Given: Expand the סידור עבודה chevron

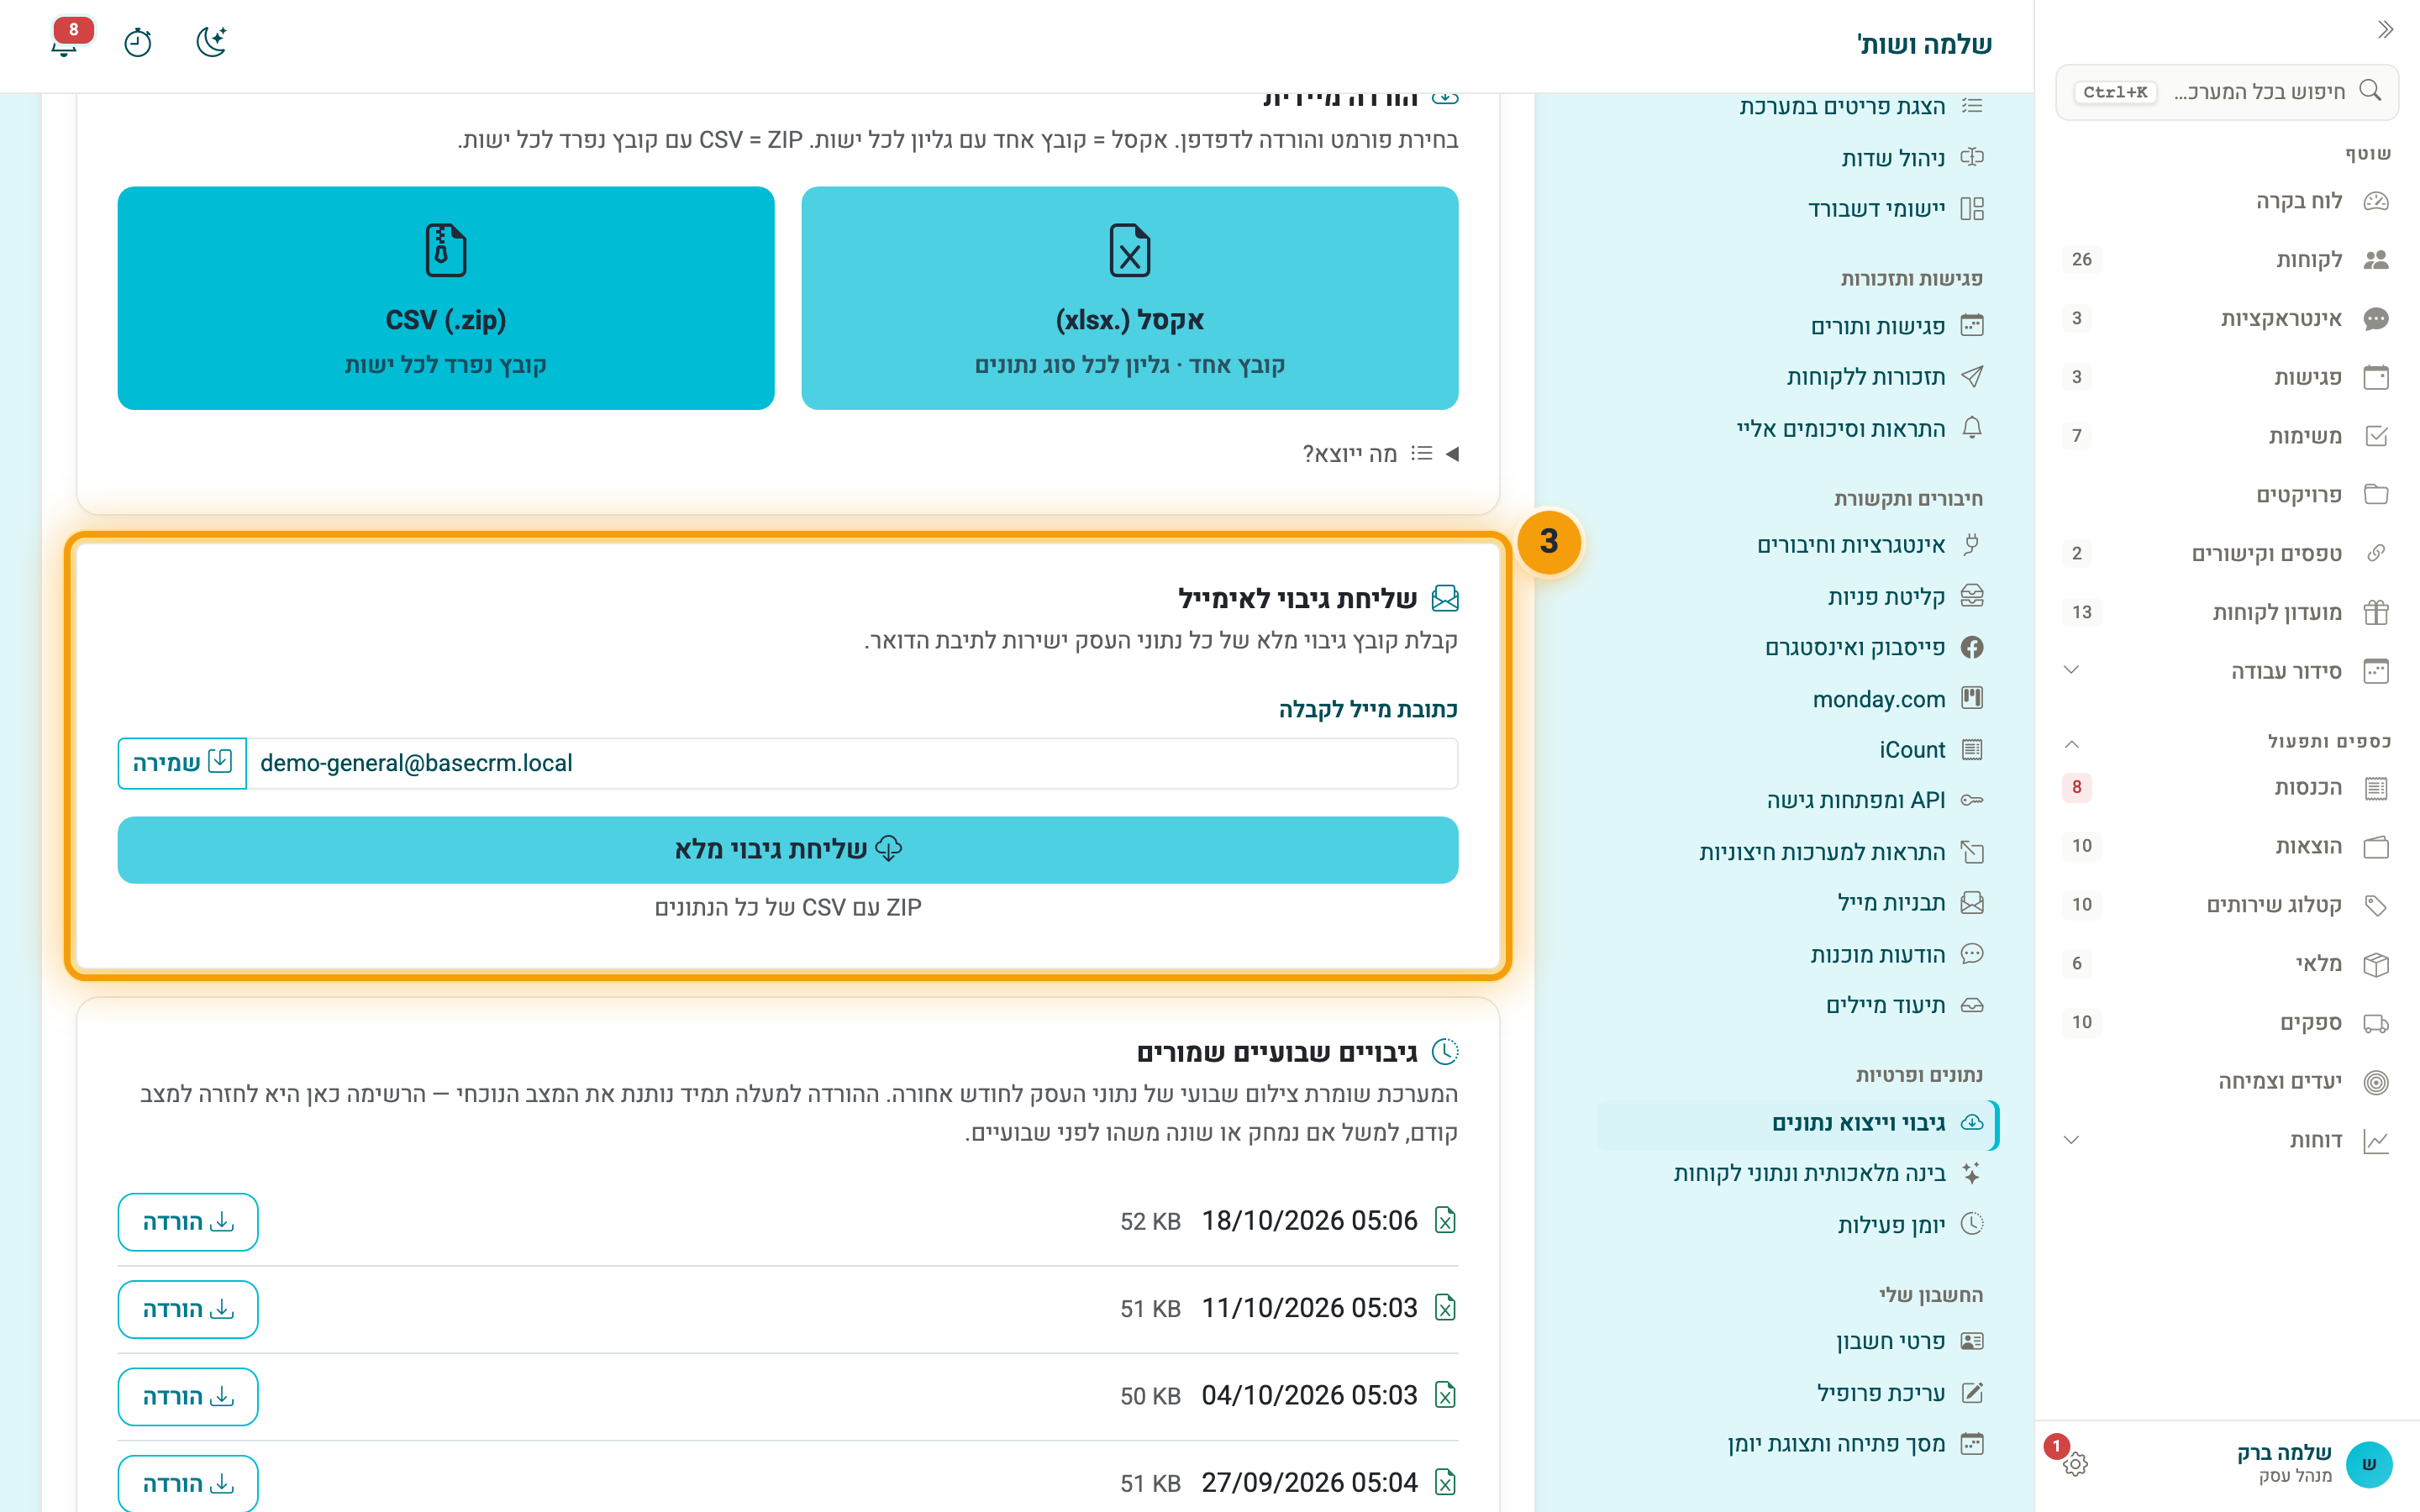Looking at the screenshot, I should (2071, 670).
